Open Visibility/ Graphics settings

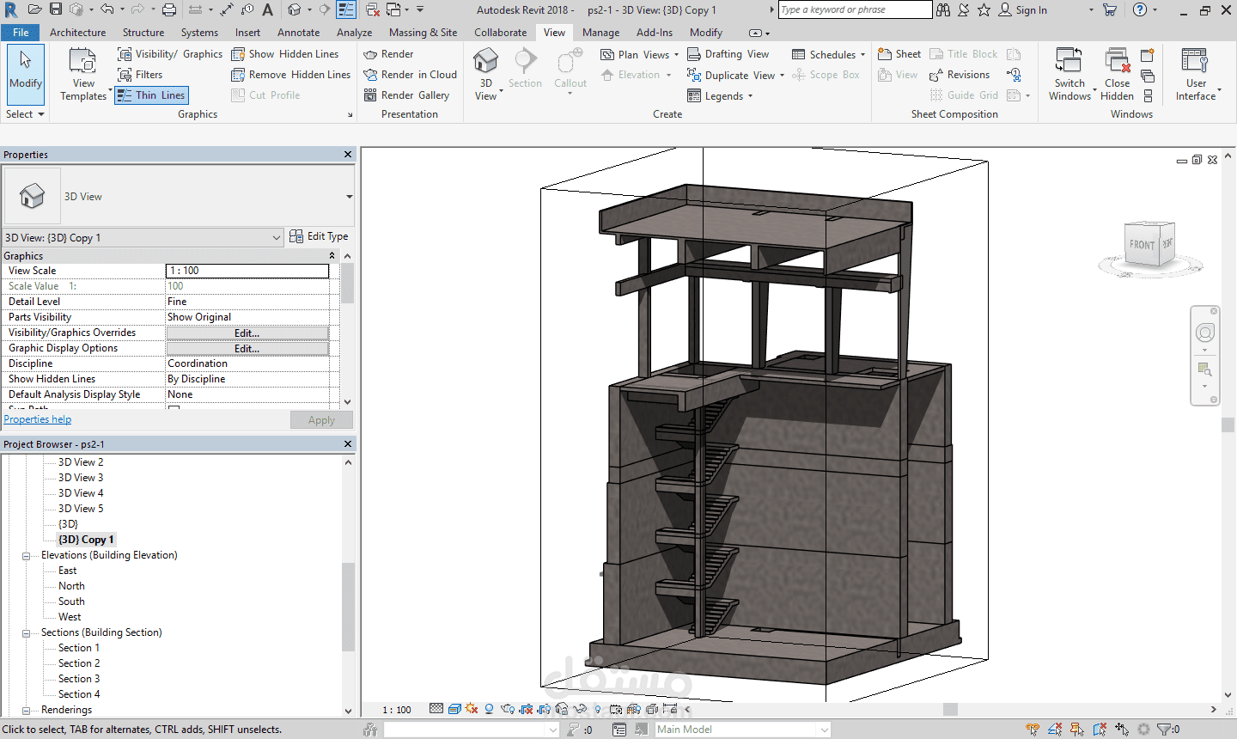click(x=170, y=54)
